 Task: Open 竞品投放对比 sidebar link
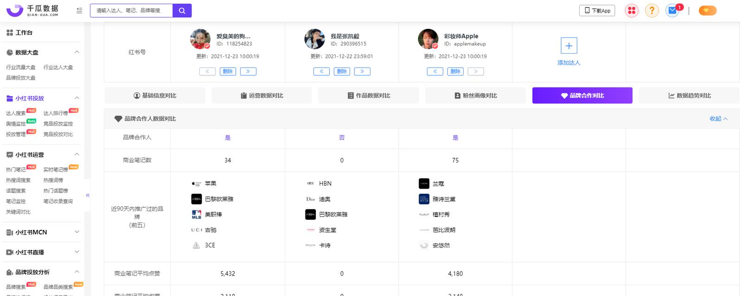pyautogui.click(x=58, y=135)
